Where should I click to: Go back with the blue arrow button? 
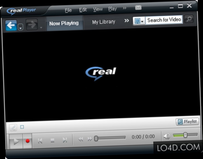pyautogui.click(x=11, y=25)
